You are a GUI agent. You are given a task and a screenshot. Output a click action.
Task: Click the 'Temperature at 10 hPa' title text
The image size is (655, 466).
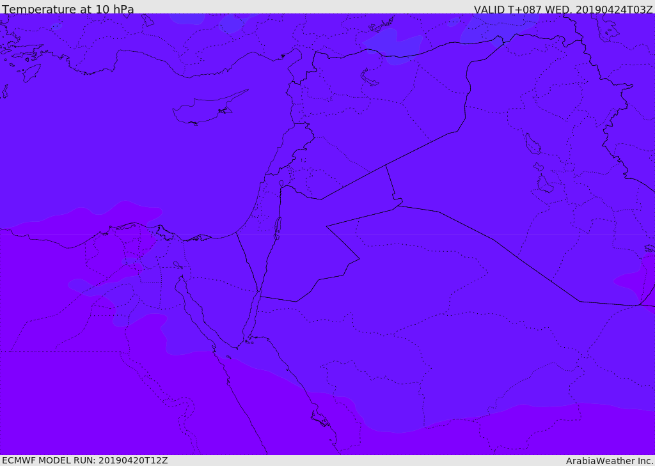click(68, 9)
